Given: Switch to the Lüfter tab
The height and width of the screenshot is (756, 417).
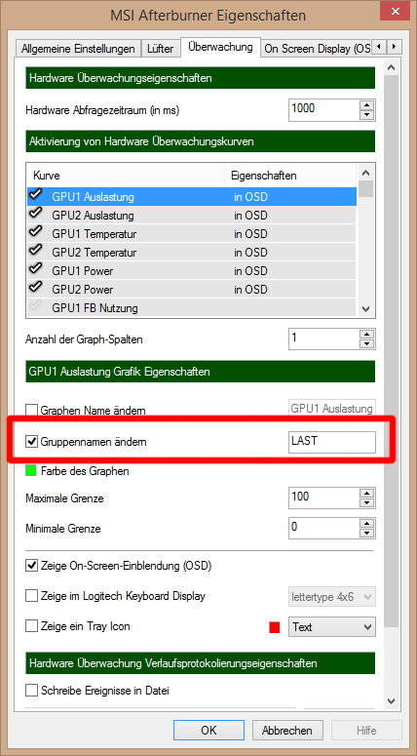Looking at the screenshot, I should (162, 49).
